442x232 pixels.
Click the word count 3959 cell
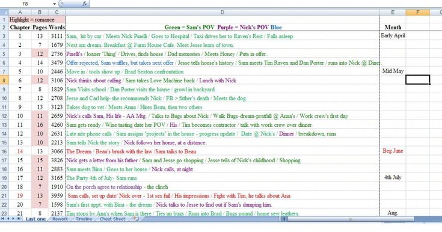pyautogui.click(x=57, y=195)
